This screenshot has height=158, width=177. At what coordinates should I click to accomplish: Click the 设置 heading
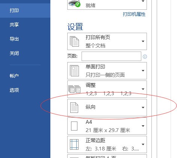click(75, 27)
